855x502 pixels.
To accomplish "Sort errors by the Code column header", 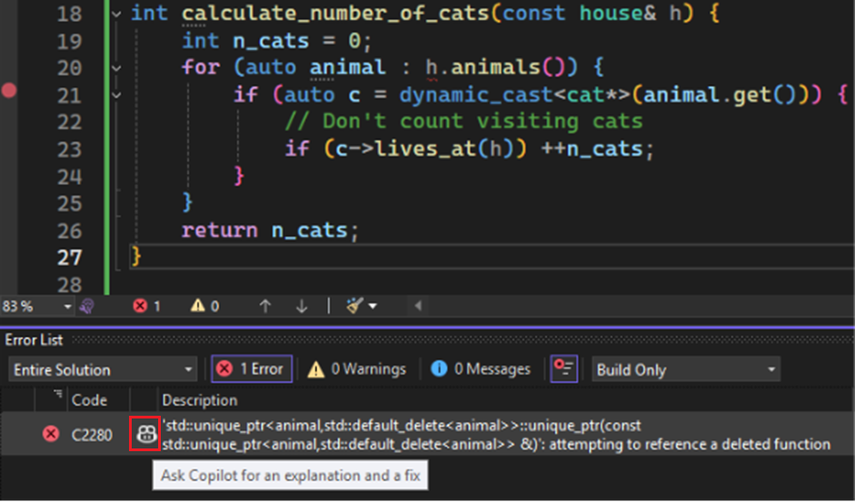I will point(89,400).
